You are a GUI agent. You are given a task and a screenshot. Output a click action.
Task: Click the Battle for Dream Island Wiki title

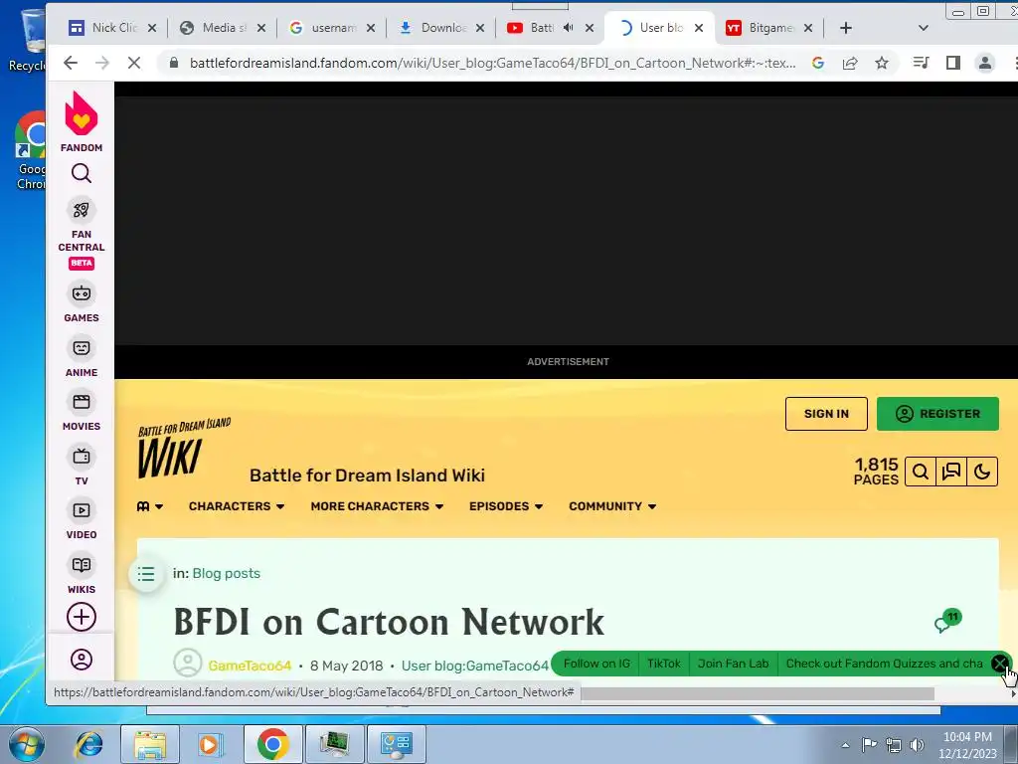[x=367, y=476]
